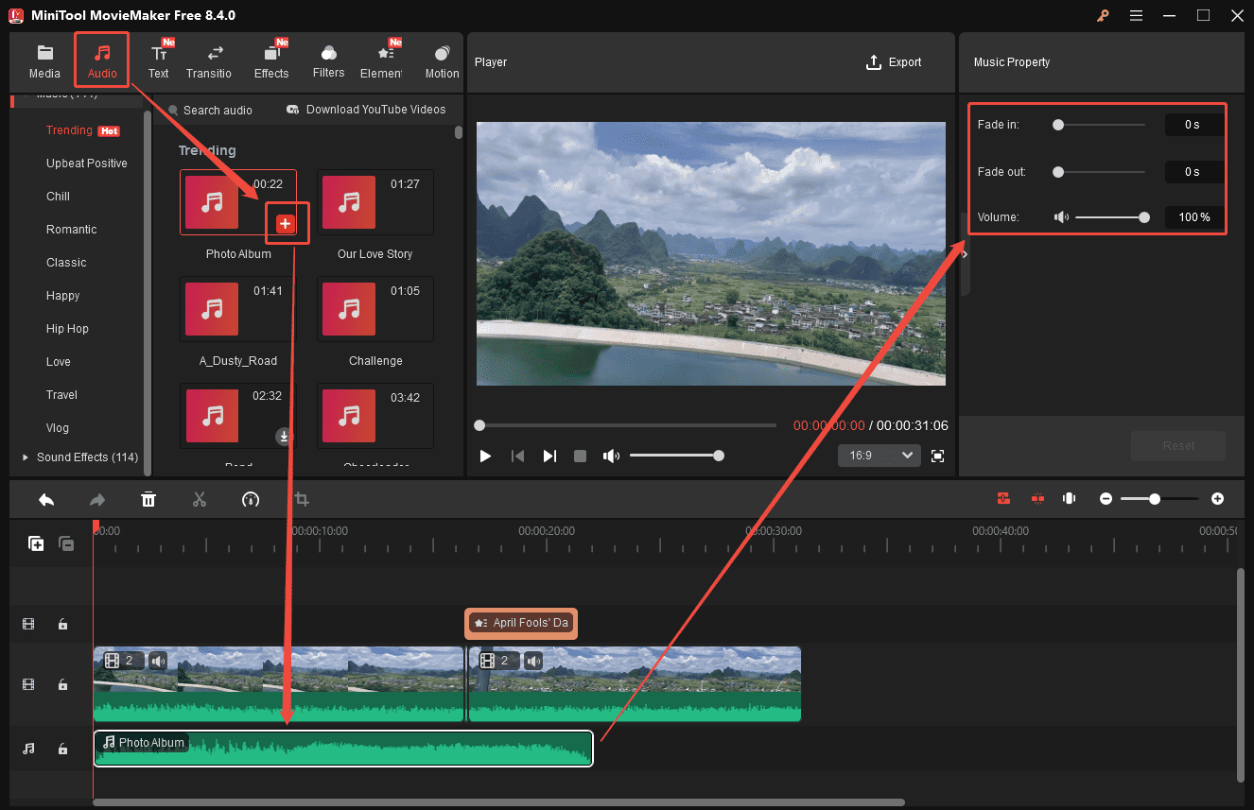Select the Text tool panel
1254x810 pixels.
(158, 59)
